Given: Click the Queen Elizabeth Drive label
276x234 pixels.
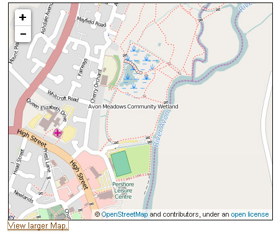Looking at the screenshot, I should click(47, 110).
